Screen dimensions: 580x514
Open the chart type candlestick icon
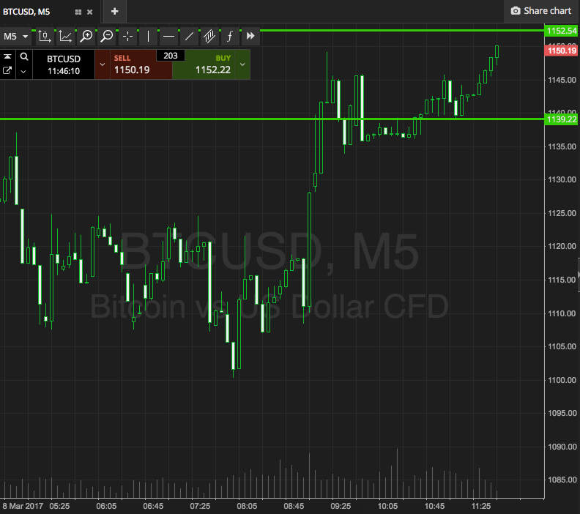pos(45,36)
